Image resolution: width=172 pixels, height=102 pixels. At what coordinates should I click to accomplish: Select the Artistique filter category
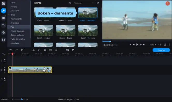pos(15,23)
